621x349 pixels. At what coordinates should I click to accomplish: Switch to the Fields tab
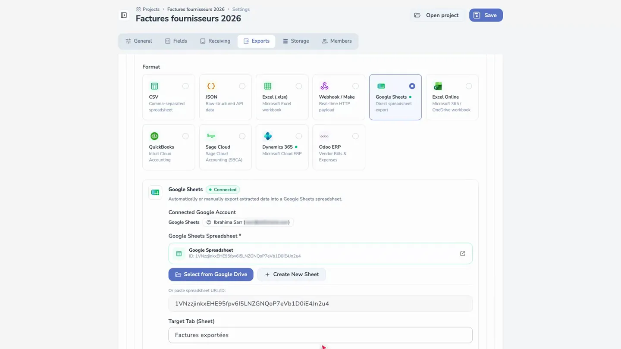[x=176, y=41]
